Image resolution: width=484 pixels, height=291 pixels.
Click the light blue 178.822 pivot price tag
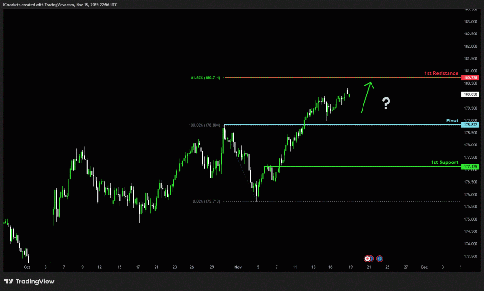click(x=470, y=125)
